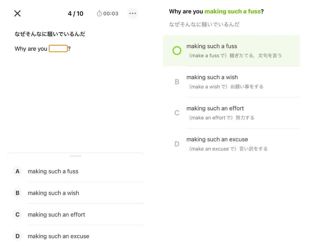Click the answer sheet drag handle

(x=75, y=156)
